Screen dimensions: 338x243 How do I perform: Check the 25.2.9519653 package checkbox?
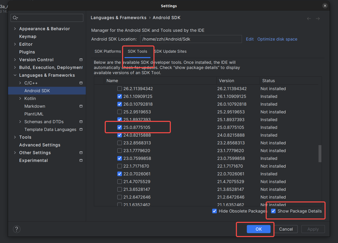coord(119,112)
